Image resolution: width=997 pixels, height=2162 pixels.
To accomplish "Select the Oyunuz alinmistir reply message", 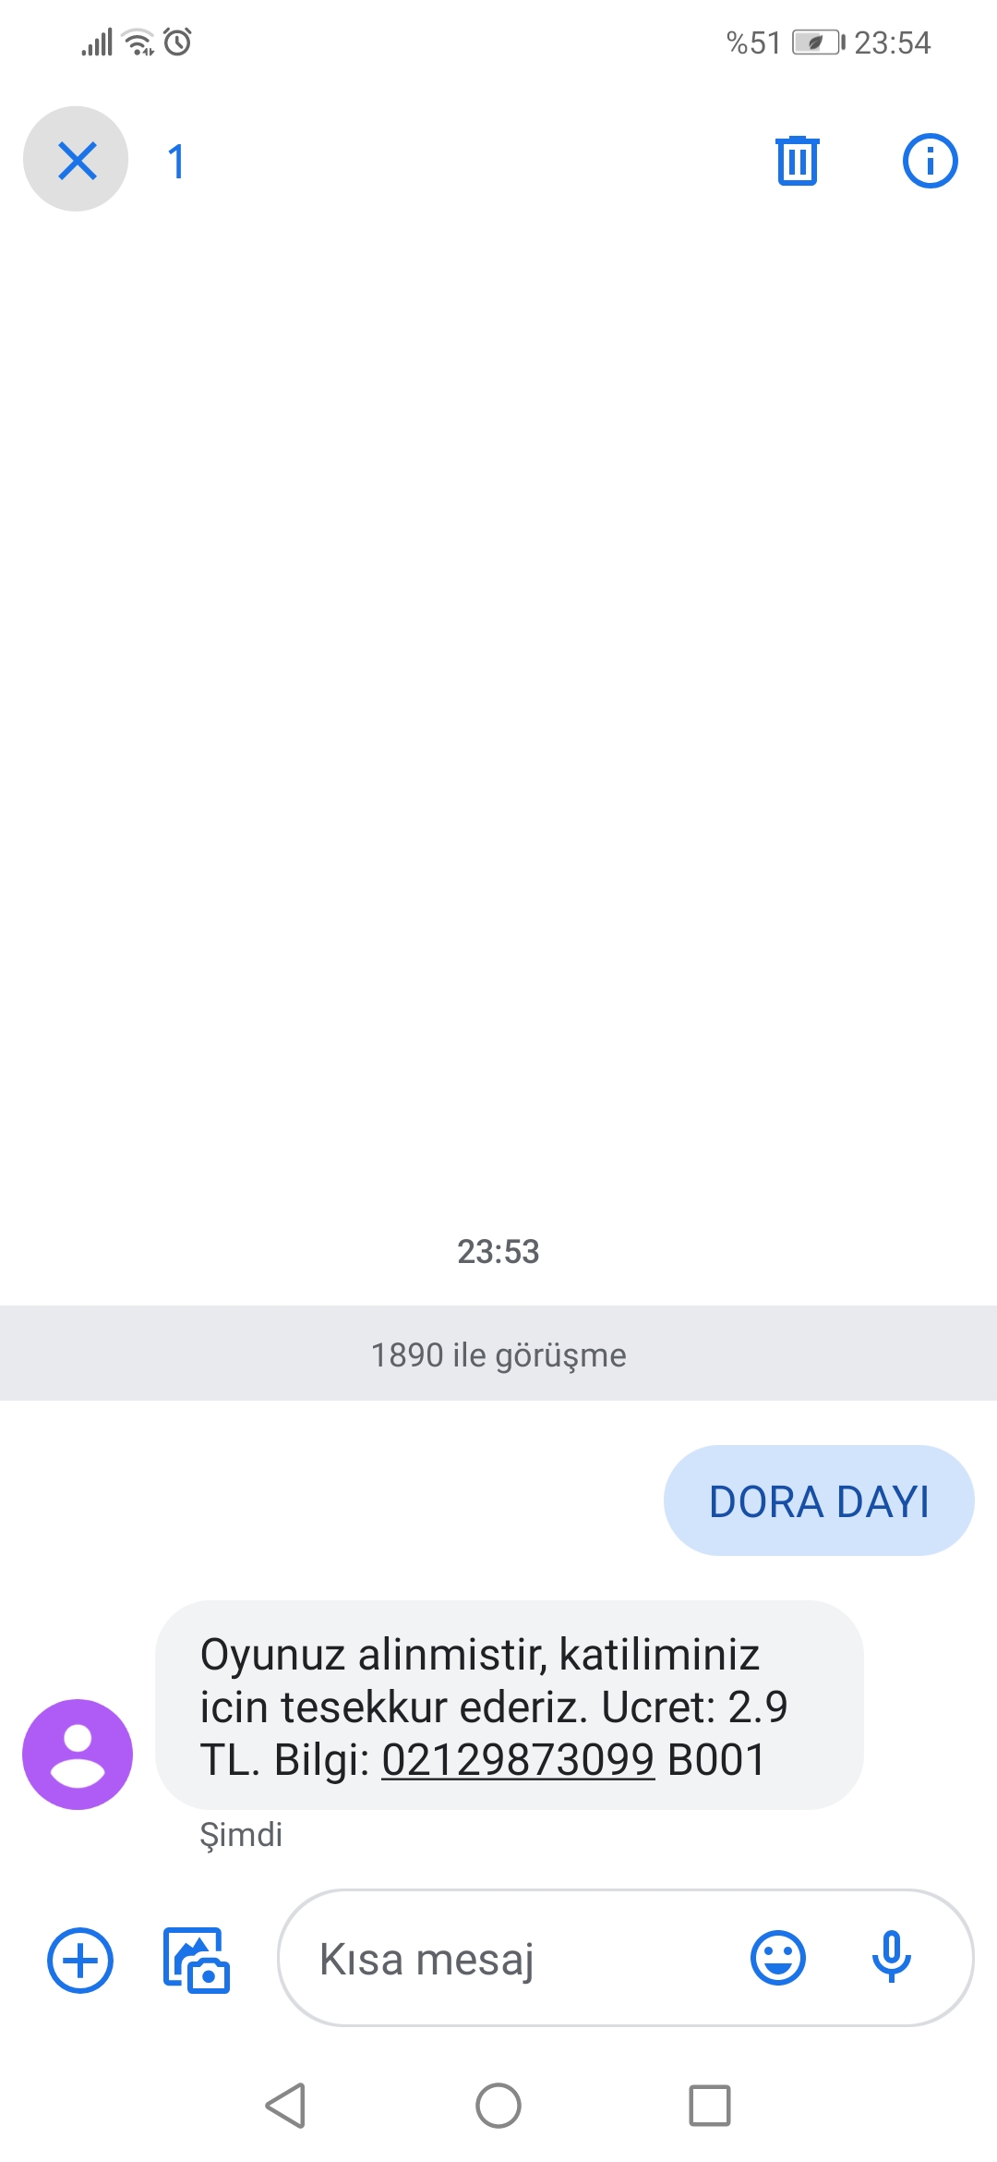I will tap(510, 1706).
